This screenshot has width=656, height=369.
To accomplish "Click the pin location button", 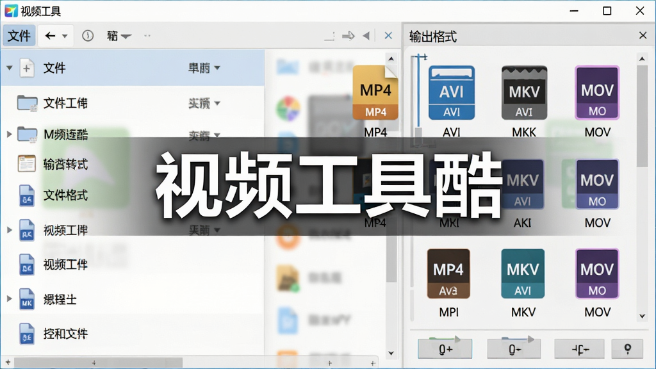I will point(627,349).
